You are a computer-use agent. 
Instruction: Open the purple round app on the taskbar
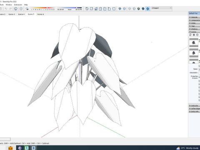(x=20, y=148)
